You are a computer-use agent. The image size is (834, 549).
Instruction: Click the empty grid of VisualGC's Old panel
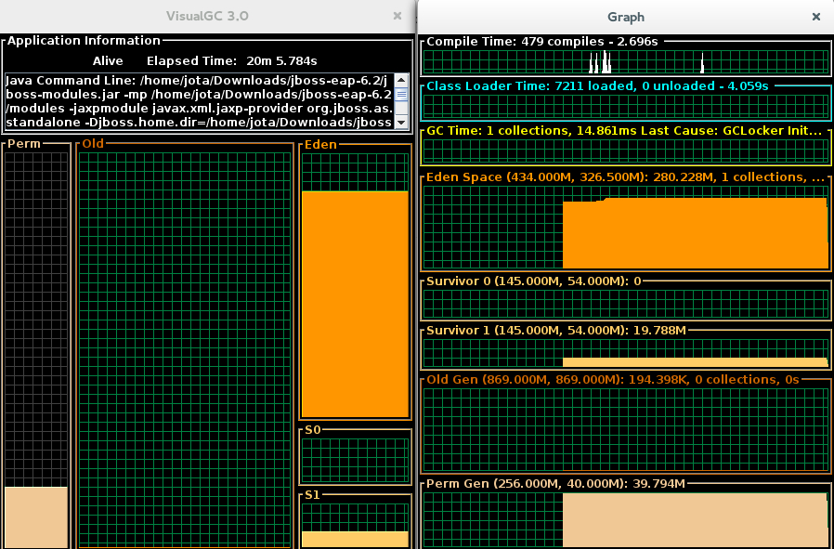pyautogui.click(x=185, y=349)
